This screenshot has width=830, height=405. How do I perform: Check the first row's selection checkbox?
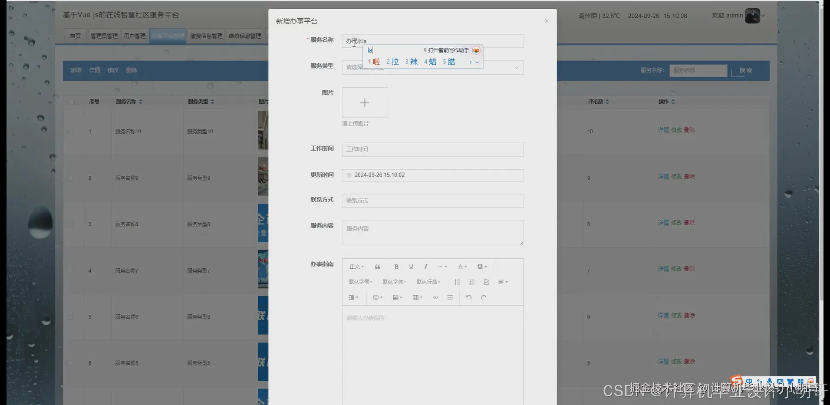(x=70, y=131)
